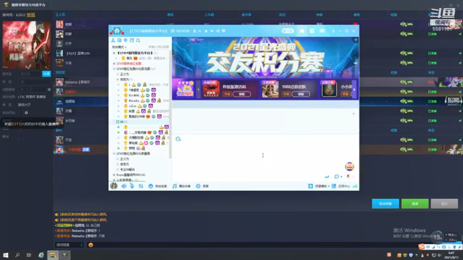Viewport: 463px width, 260px height.
Task: Mute the speaker volume icon in YY bottom bar
Action: pyautogui.click(x=124, y=186)
